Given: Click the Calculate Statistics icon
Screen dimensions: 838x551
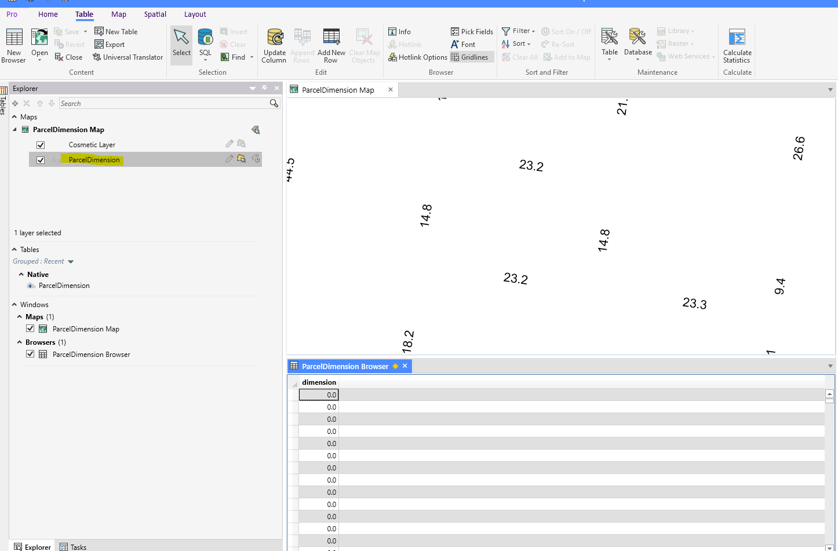Looking at the screenshot, I should [737, 38].
